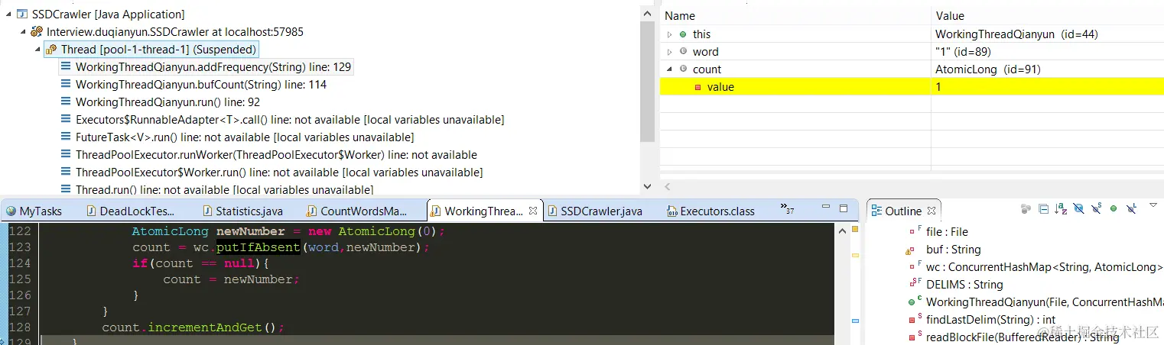Click the debug target icon for Interview.duqianyun.SSDCrawler
1164x345 pixels.
point(37,32)
